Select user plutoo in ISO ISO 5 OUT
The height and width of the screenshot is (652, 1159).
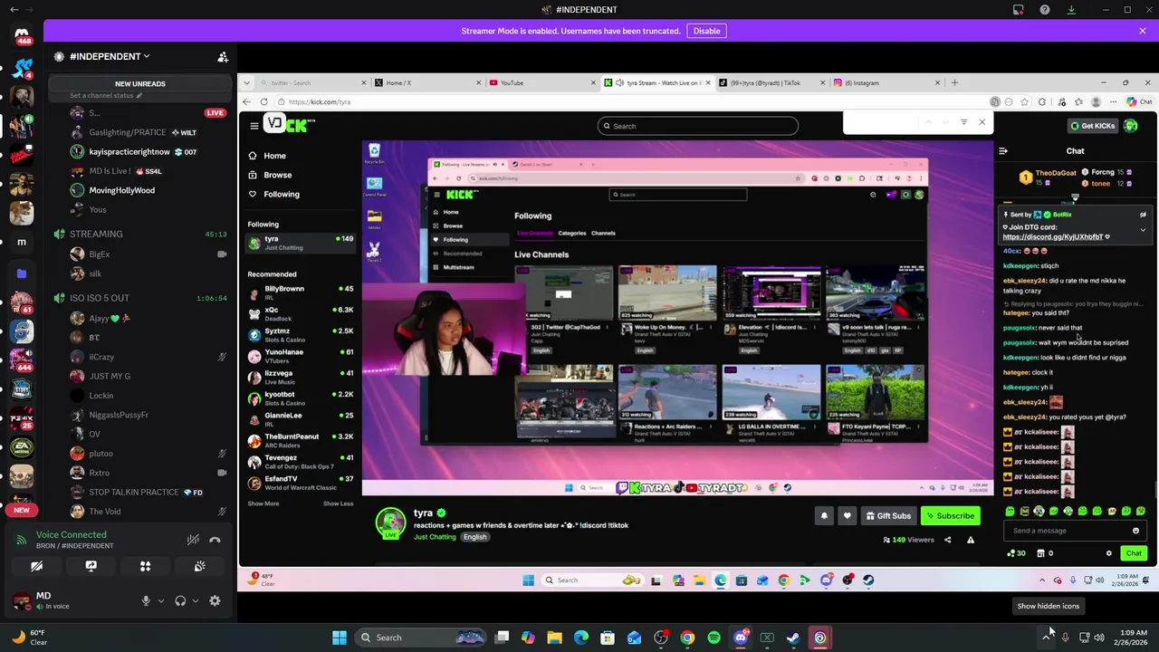(x=101, y=454)
